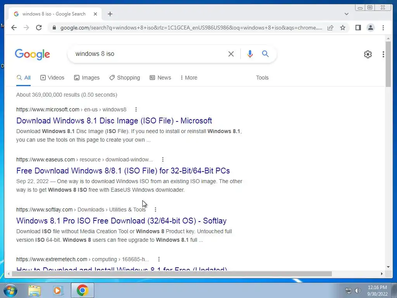This screenshot has width=397, height=298.
Task: Open Download Windows 8.1 Disc Image link
Action: pyautogui.click(x=114, y=121)
